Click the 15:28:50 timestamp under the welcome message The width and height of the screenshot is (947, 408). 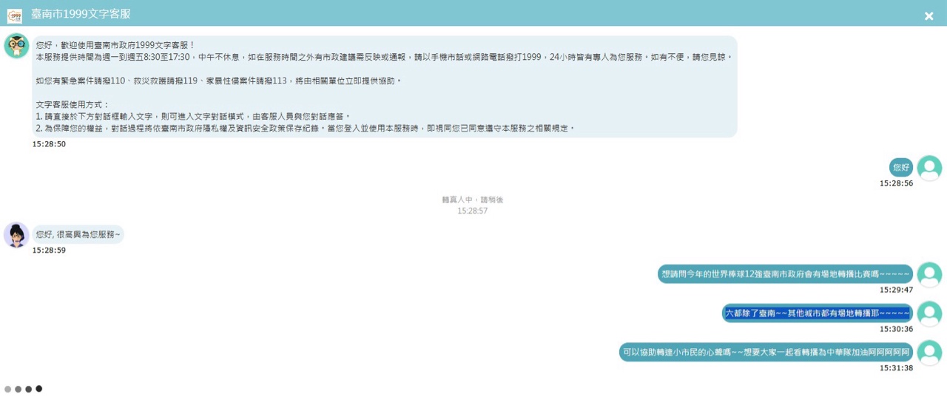pyautogui.click(x=49, y=144)
